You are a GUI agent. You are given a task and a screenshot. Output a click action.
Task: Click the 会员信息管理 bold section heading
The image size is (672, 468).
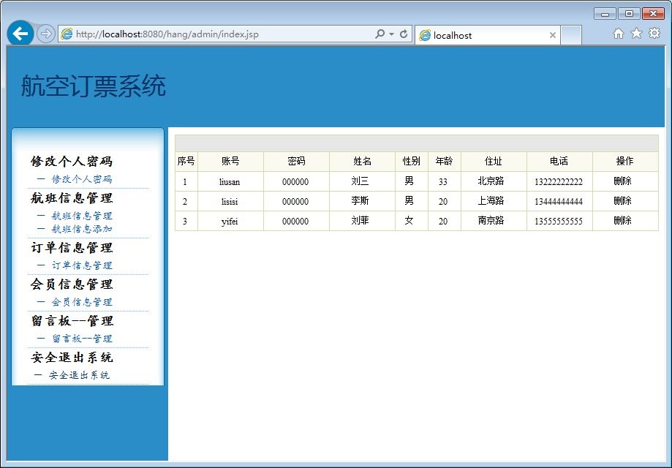72,284
